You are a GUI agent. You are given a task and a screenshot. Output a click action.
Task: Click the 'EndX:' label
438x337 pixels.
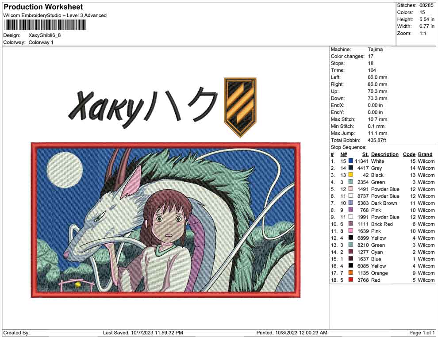[x=338, y=105]
